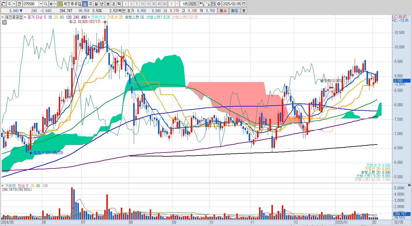The width and height of the screenshot is (412, 226).
Task: Click the 매수 buy button
Action: pyautogui.click(x=223, y=11)
